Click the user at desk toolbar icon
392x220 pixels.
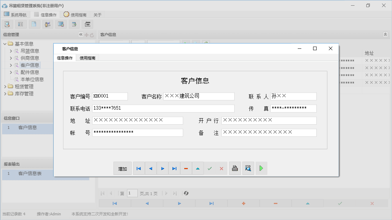tap(47, 24)
